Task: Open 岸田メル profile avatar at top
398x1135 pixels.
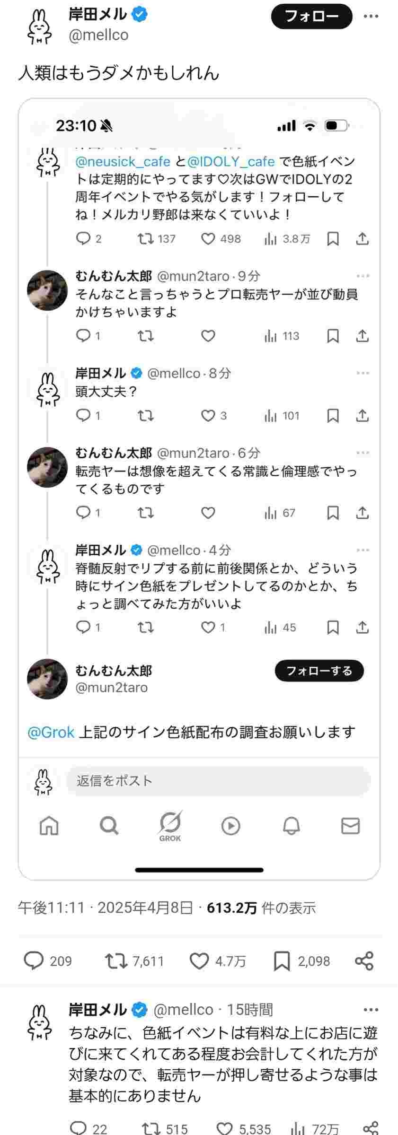Action: pyautogui.click(x=40, y=27)
